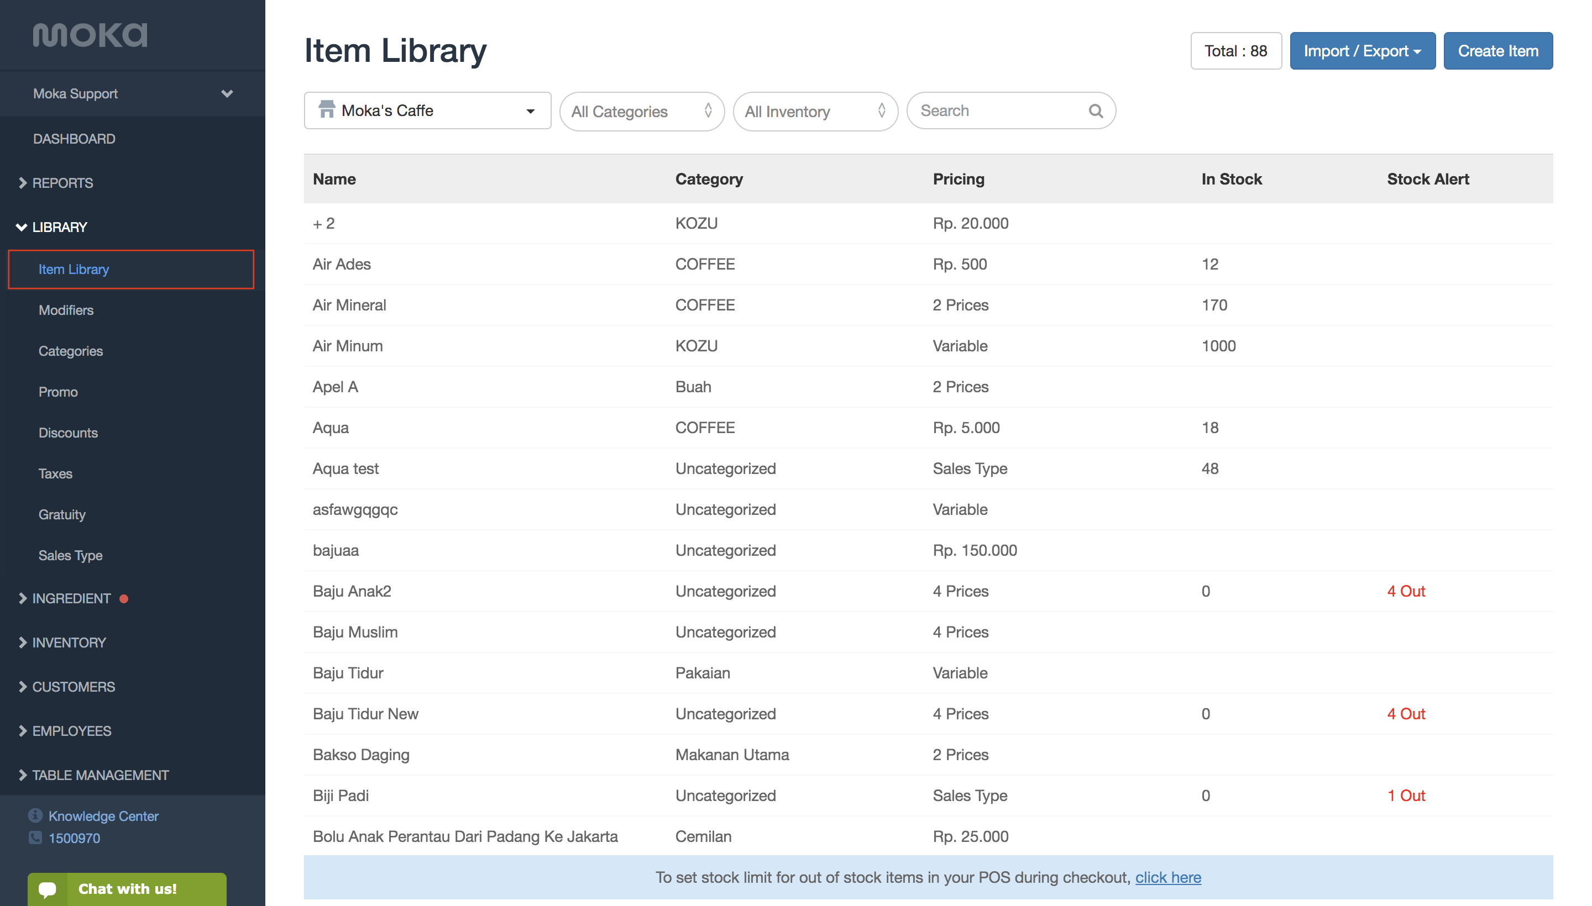Image resolution: width=1592 pixels, height=906 pixels.
Task: Click the Moka logo
Action: (90, 35)
